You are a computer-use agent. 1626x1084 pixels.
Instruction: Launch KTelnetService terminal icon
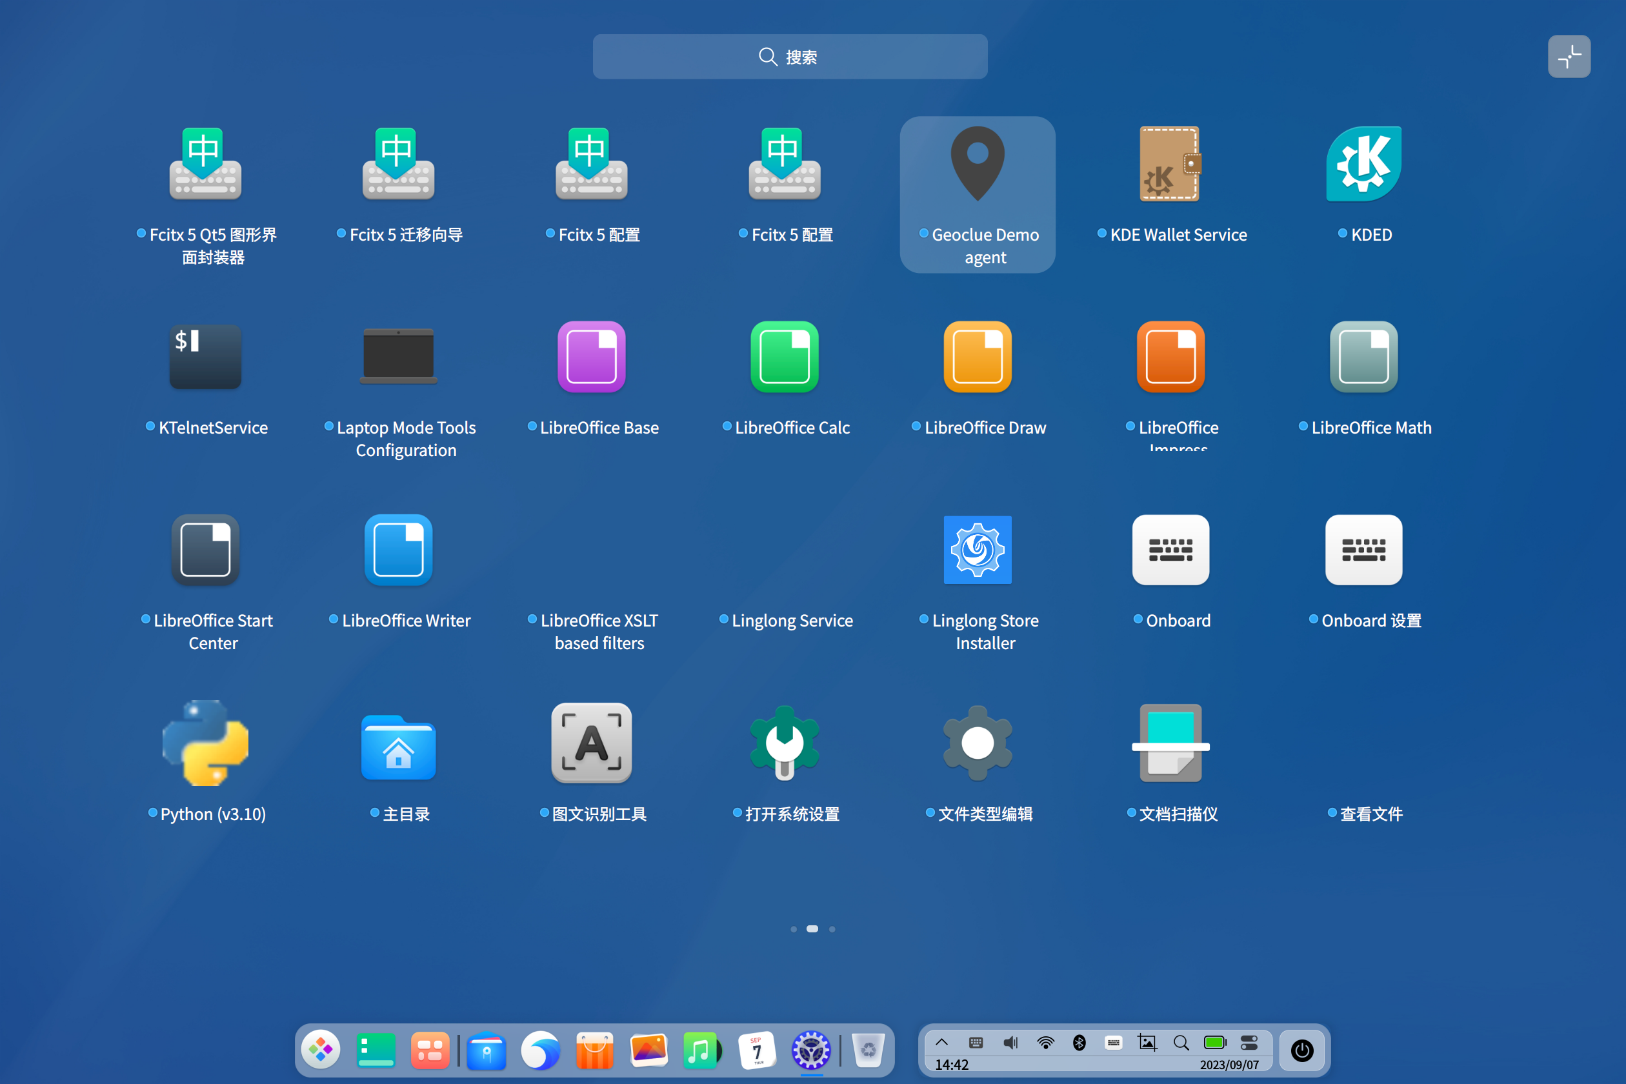click(x=205, y=357)
